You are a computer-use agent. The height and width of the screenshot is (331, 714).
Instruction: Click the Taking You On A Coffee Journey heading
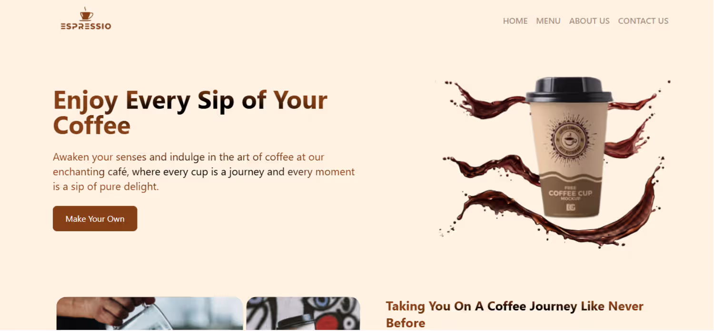515,314
